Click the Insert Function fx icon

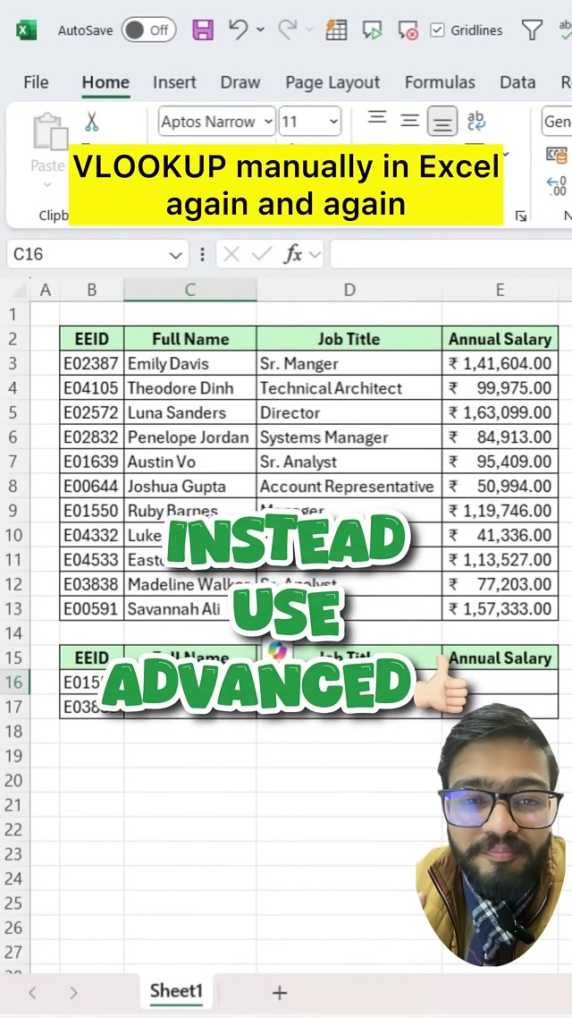click(292, 255)
